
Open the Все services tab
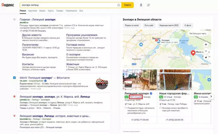point(81,11)
